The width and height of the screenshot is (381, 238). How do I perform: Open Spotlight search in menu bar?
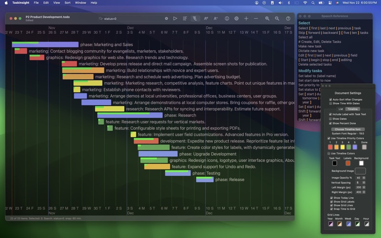pos(313,3)
